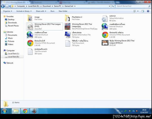Click the Back navigation arrow
152x119 pixels.
3,6
